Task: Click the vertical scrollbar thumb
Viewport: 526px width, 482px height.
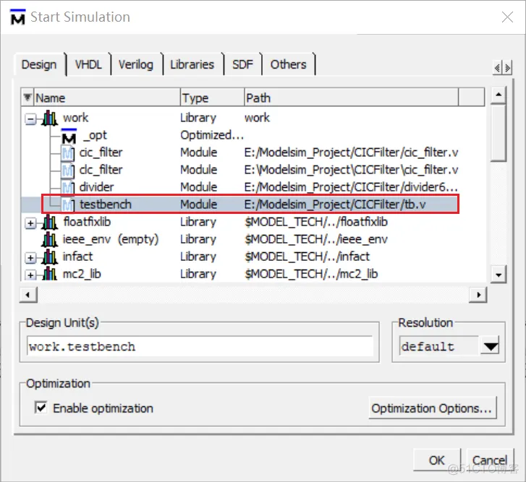Action: click(x=499, y=133)
